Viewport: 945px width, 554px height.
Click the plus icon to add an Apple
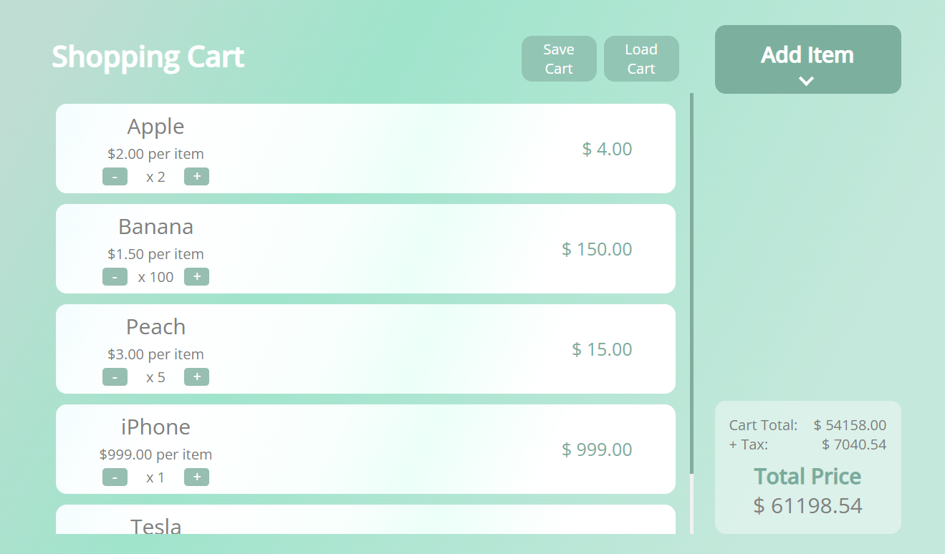pyautogui.click(x=196, y=176)
